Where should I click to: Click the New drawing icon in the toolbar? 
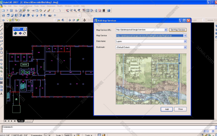[3, 10]
